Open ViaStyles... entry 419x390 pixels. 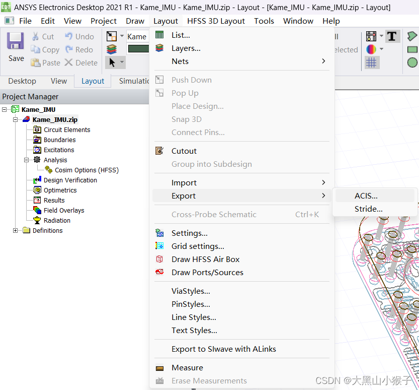tap(242, 291)
